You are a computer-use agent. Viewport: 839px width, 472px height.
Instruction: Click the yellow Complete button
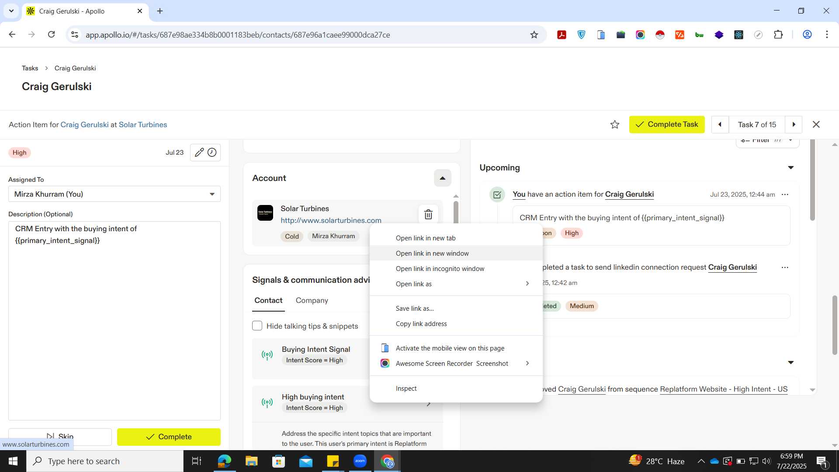[169, 437]
